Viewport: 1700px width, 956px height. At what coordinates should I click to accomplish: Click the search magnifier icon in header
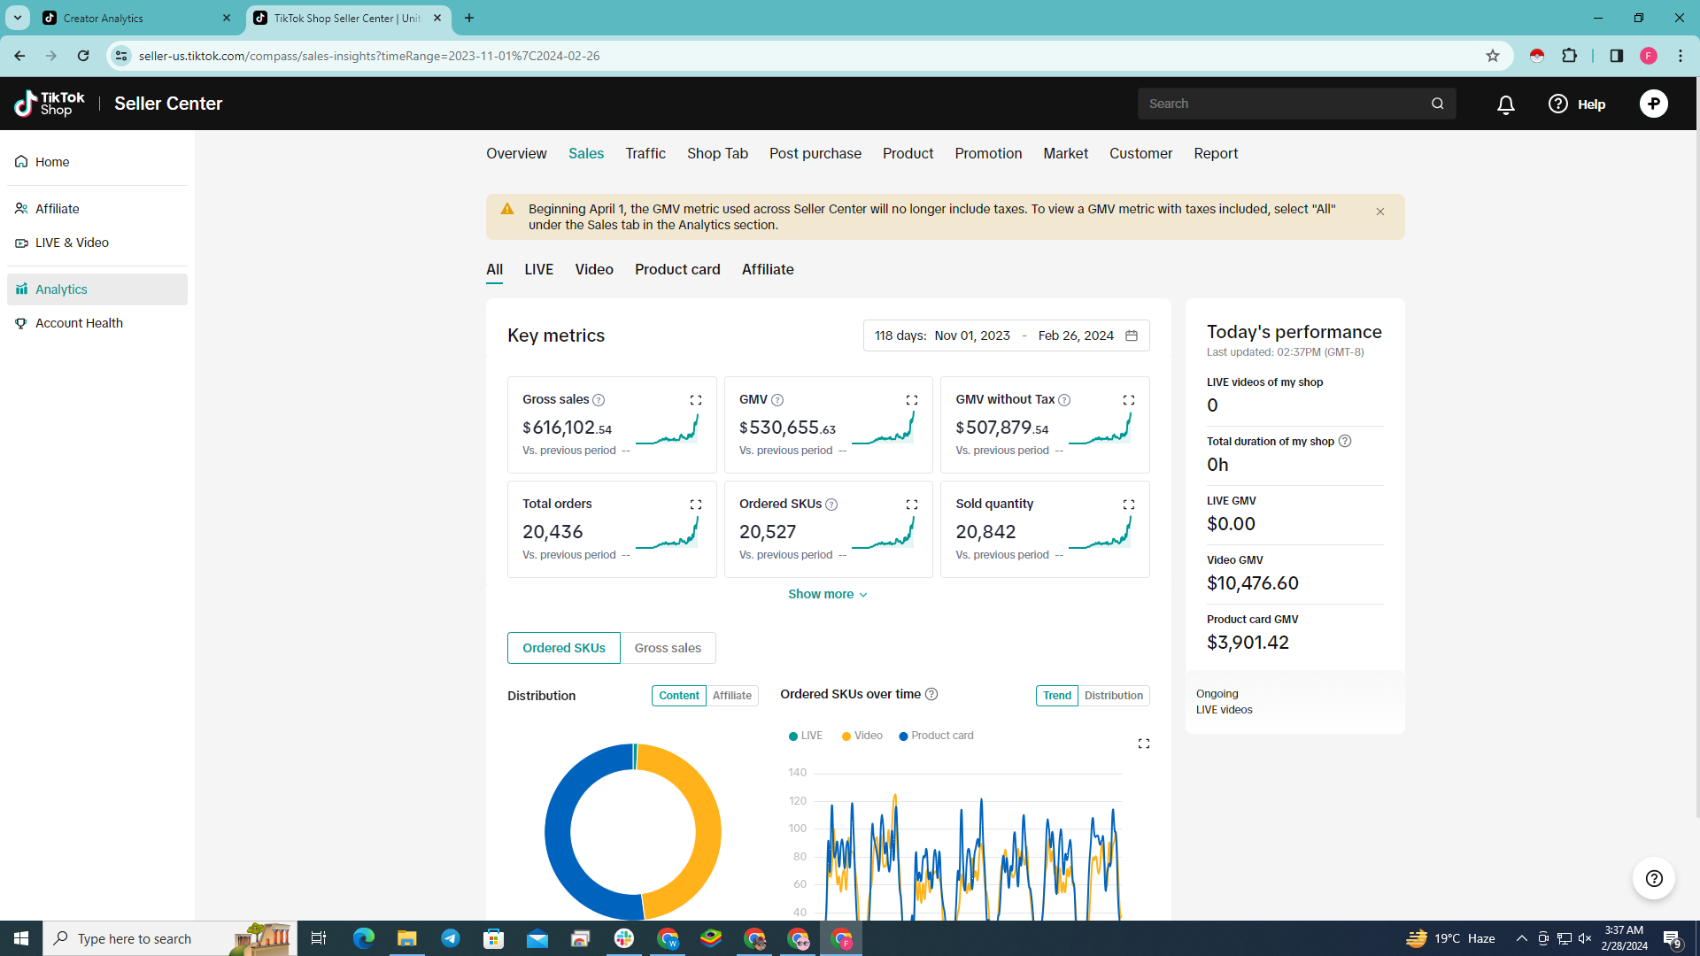1437,104
